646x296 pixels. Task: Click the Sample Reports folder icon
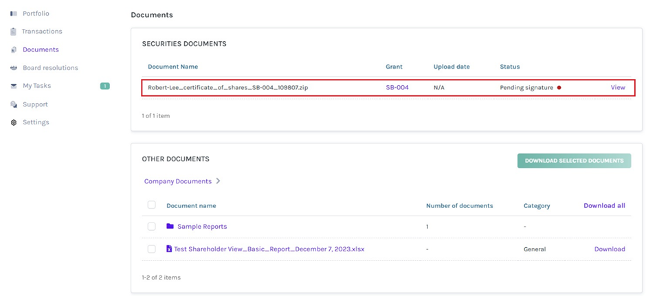click(x=170, y=226)
